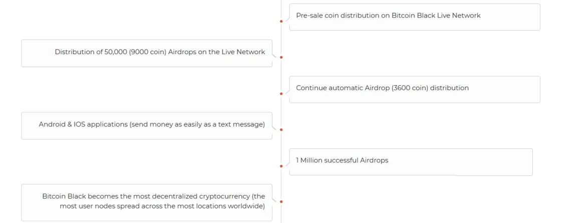Open the Continue automatic Airdrop distribution card

tap(414, 89)
